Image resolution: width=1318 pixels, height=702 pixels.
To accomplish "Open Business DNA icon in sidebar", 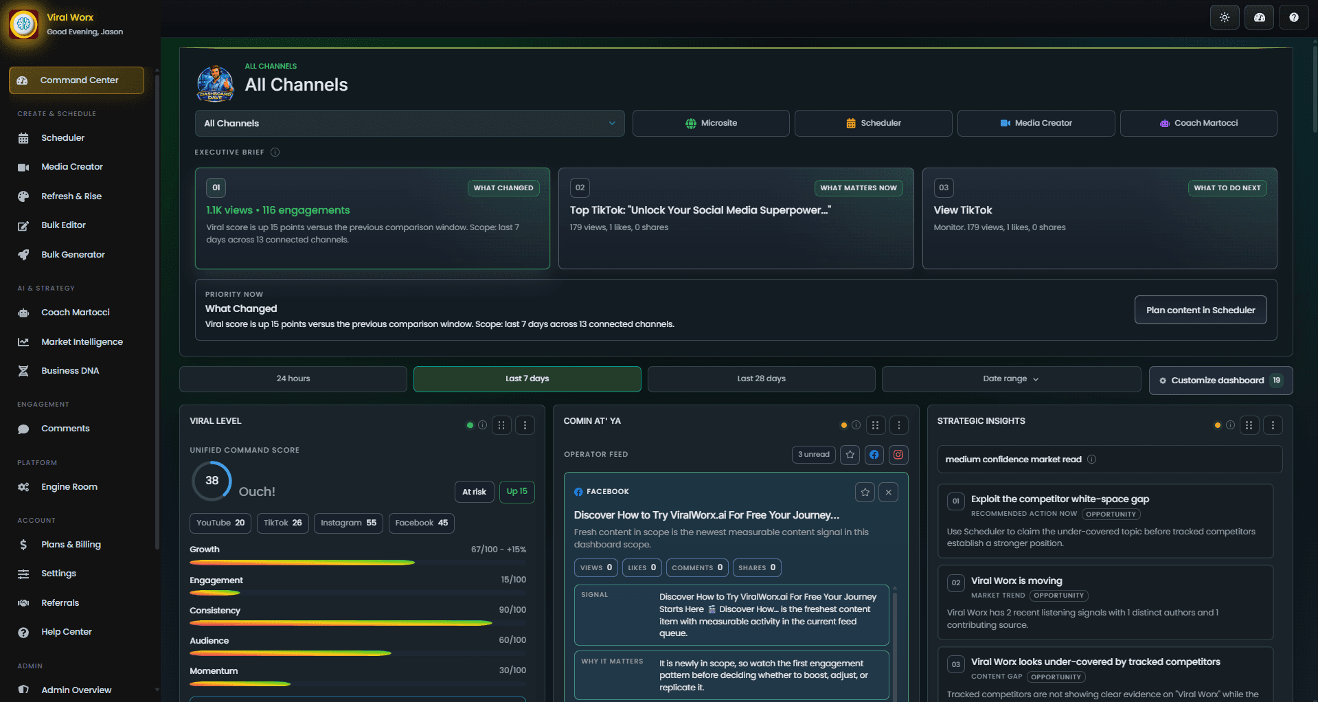I will point(23,371).
